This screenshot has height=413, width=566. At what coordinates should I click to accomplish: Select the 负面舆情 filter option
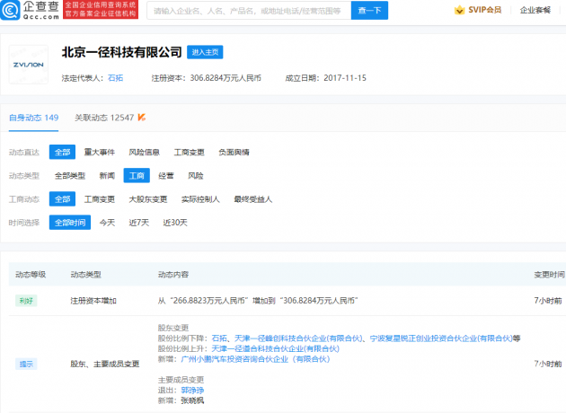(x=234, y=152)
